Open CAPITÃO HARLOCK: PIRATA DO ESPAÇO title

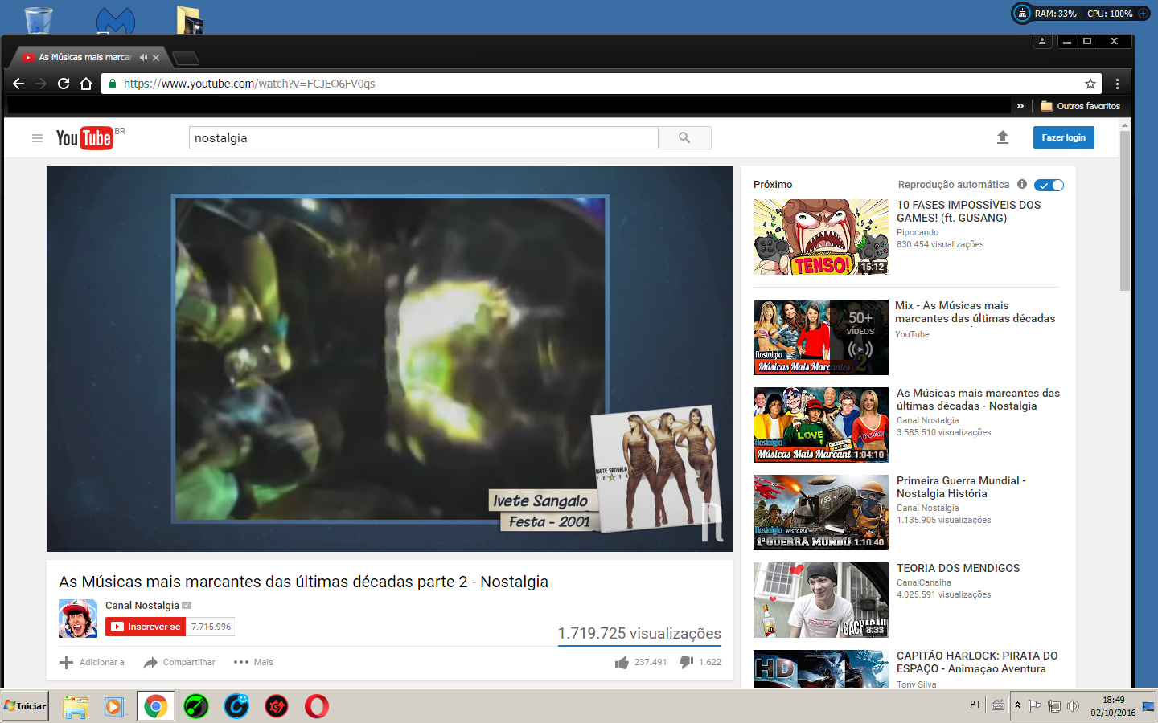tap(977, 662)
